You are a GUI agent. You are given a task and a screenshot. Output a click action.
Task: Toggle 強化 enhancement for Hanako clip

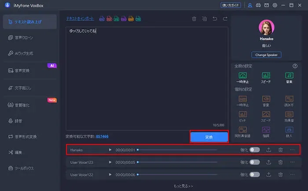pos(255,150)
